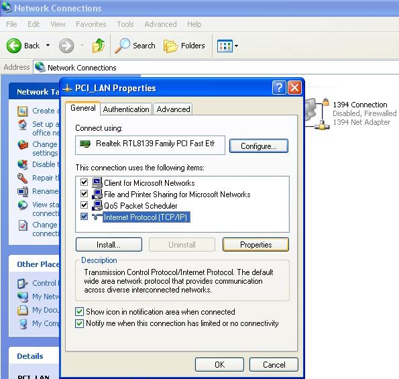Open the Help menu
Screen dimensions: 399x379
(x=194, y=24)
